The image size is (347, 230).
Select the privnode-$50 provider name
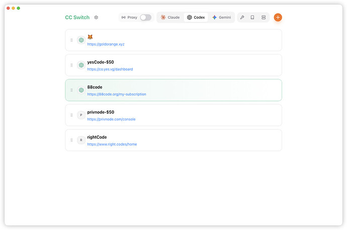click(101, 112)
